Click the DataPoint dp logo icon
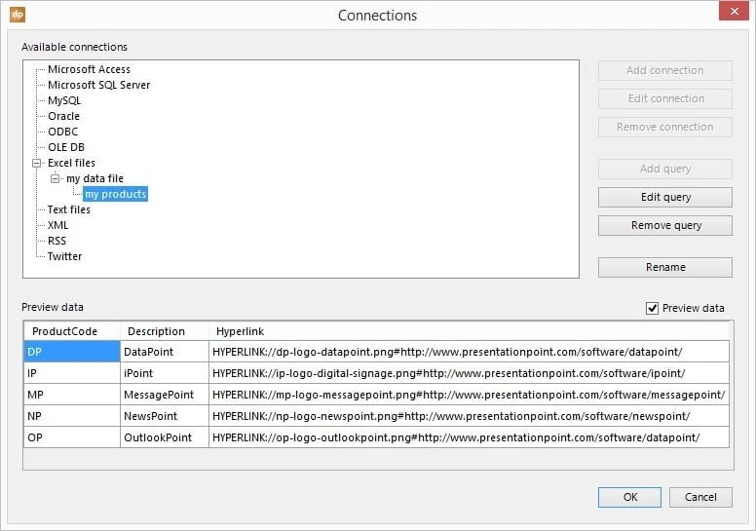Viewport: 756px width, 531px height. pyautogui.click(x=18, y=15)
